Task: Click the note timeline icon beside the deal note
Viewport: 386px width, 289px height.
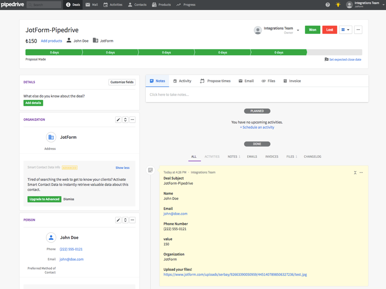Action: [x=150, y=170]
